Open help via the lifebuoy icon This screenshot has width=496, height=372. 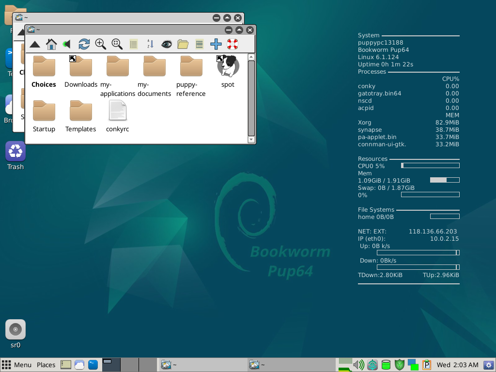[x=232, y=44]
